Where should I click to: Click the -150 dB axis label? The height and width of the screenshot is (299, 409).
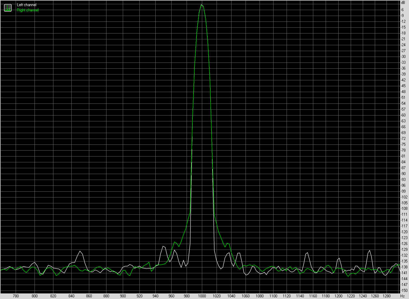click(404, 290)
